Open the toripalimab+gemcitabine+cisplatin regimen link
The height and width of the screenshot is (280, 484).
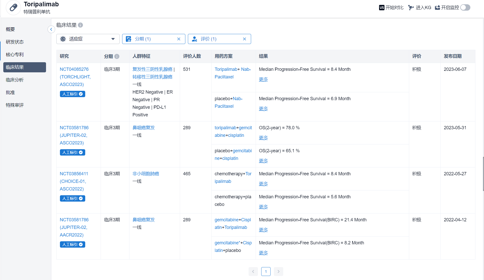(x=233, y=132)
